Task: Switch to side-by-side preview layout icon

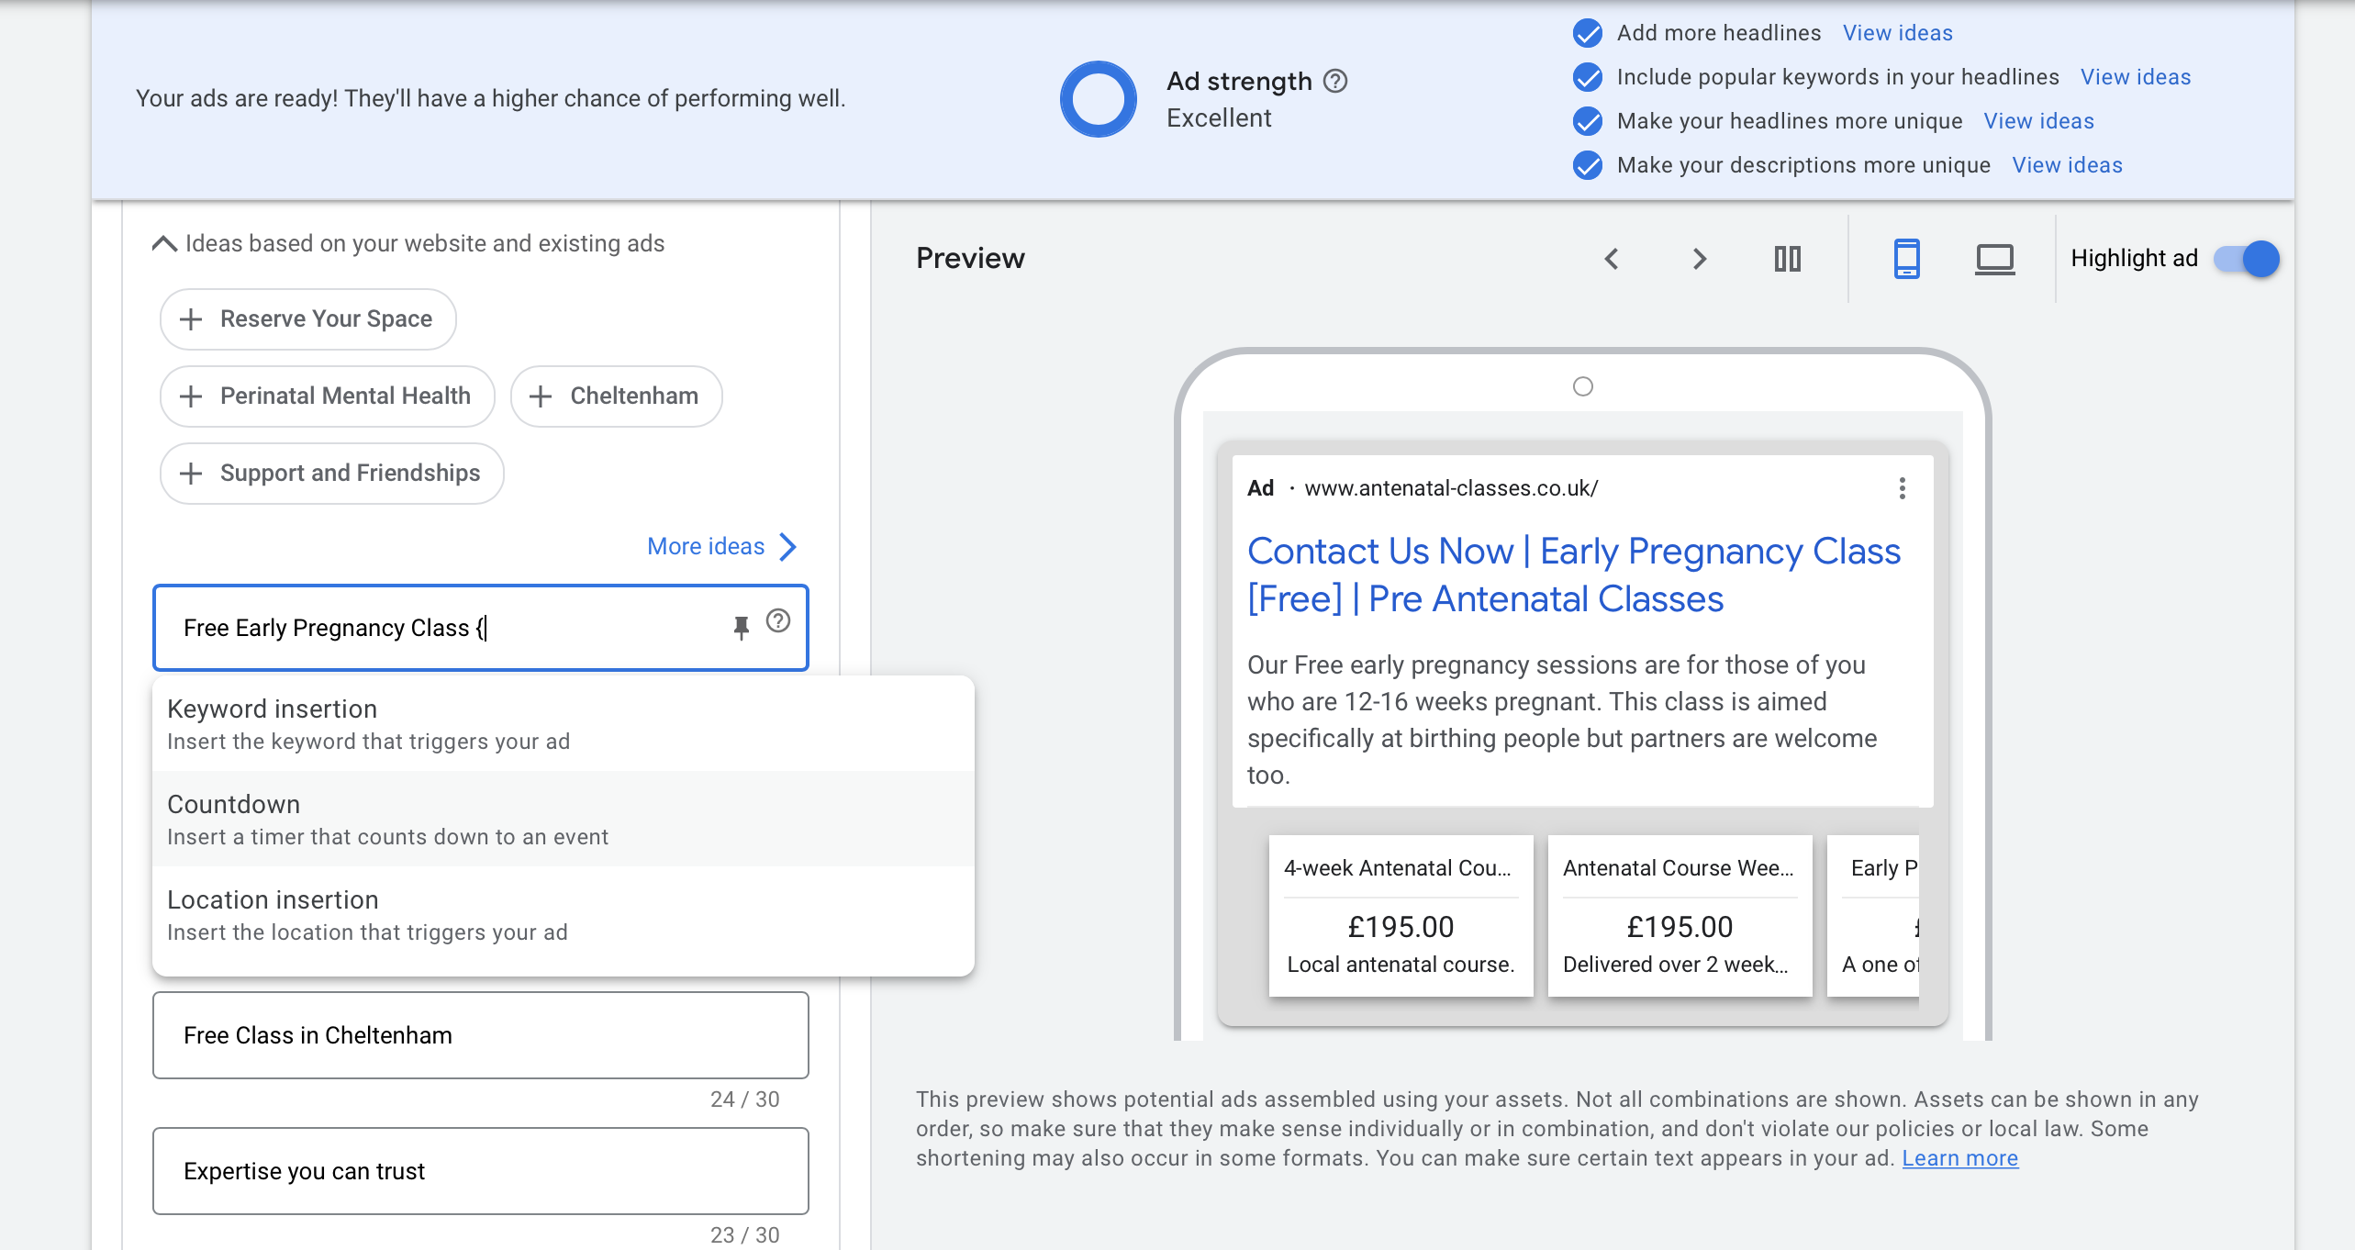Action: [1787, 259]
